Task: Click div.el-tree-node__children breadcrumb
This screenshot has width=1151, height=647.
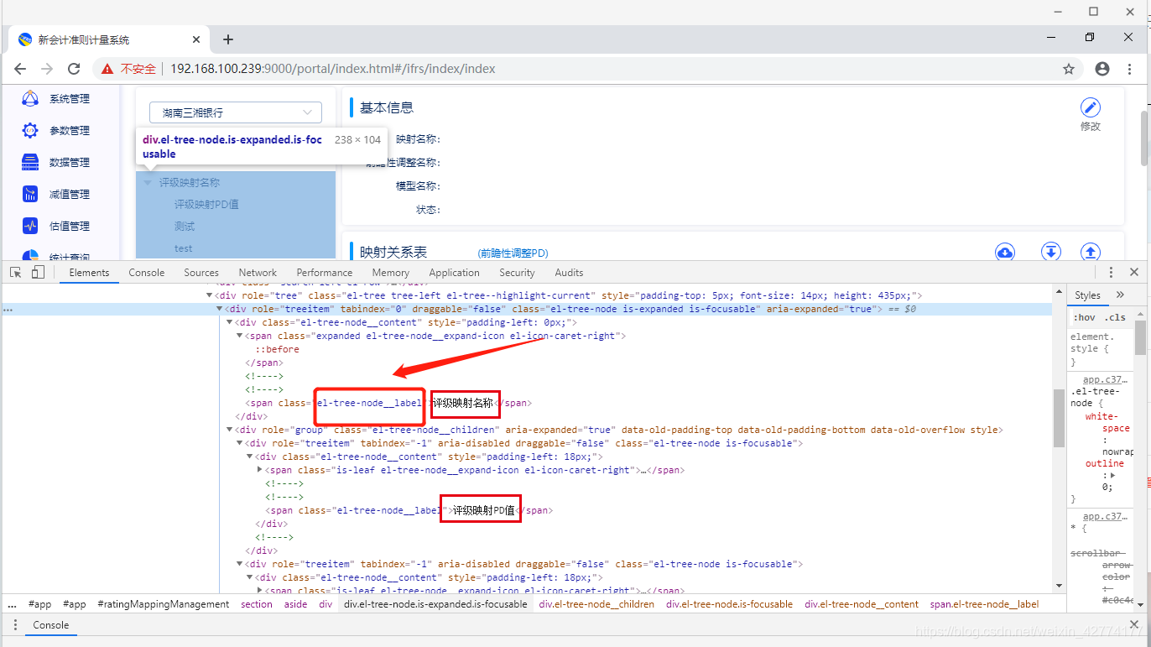Action: 597,604
